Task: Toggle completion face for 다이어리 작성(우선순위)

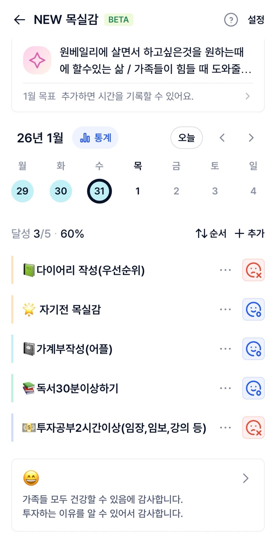Action: coord(253,270)
